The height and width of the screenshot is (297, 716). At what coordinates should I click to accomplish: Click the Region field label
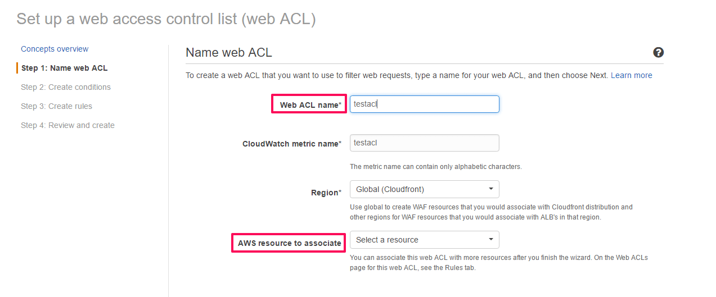click(326, 193)
